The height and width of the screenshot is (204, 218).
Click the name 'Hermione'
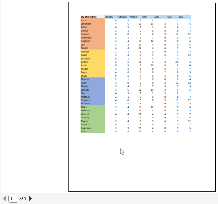tap(86, 38)
